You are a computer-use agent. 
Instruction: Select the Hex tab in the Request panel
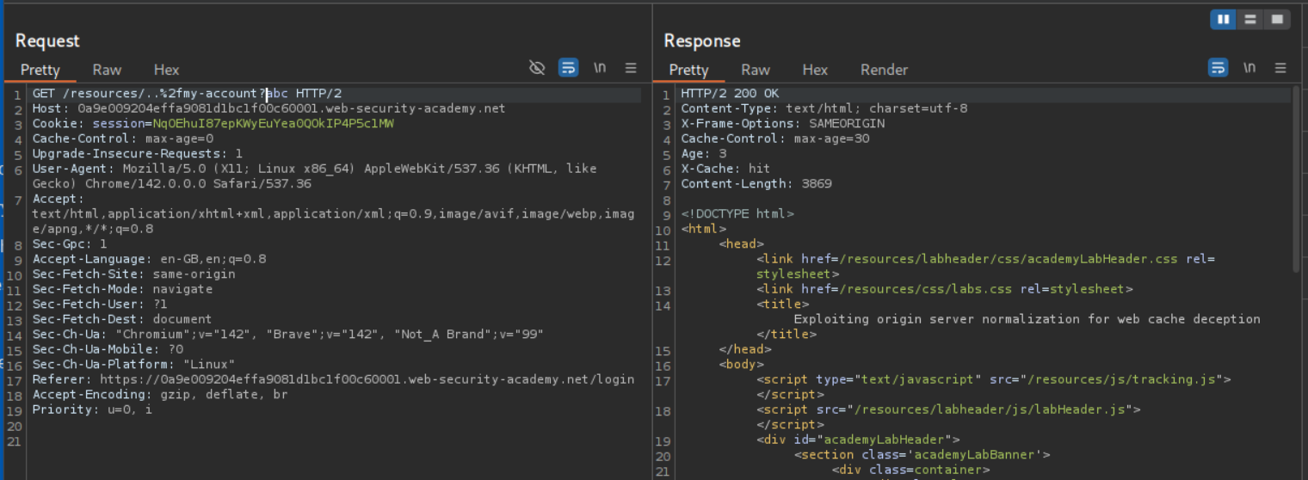[x=166, y=70]
